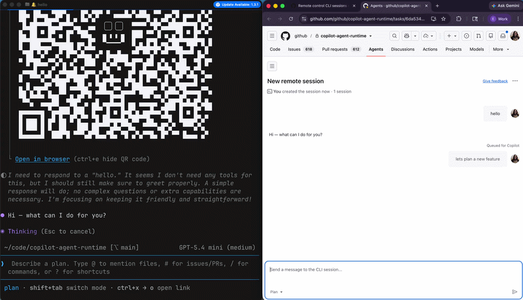Switch to the Models tab
Image resolution: width=523 pixels, height=300 pixels.
tap(477, 49)
